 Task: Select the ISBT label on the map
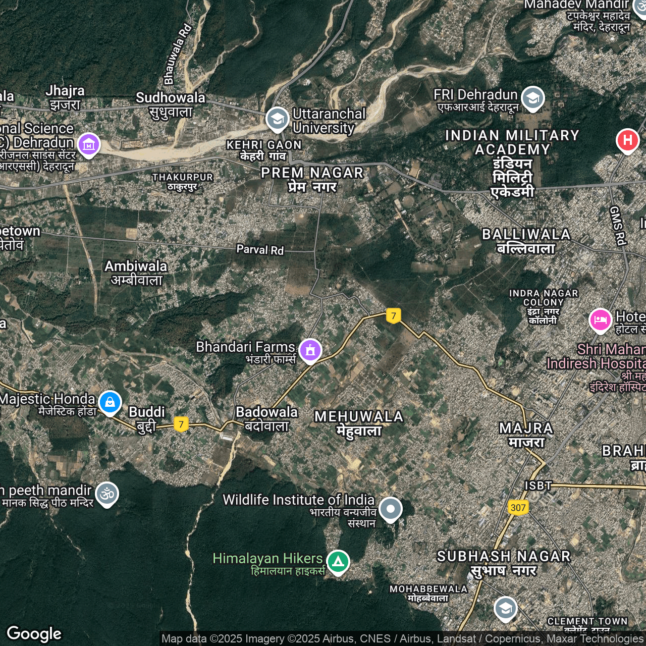click(x=538, y=486)
